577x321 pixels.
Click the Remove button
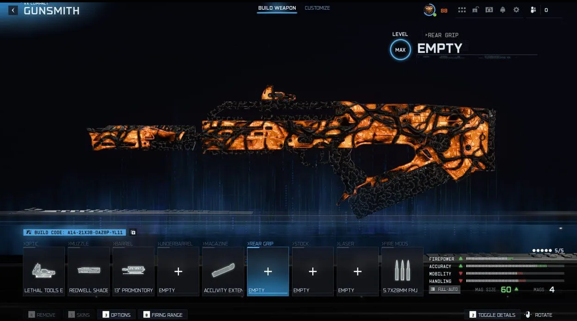(42, 315)
